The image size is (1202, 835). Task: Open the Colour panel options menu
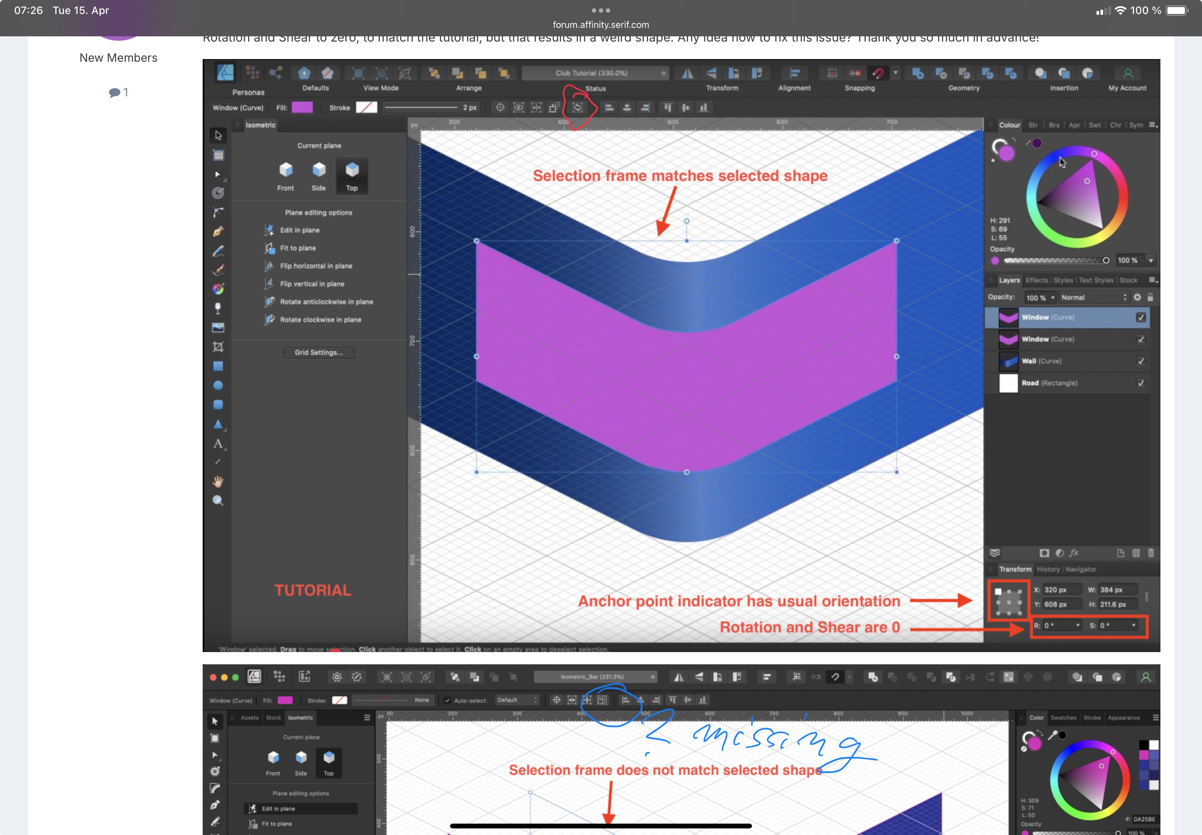pyautogui.click(x=1153, y=125)
